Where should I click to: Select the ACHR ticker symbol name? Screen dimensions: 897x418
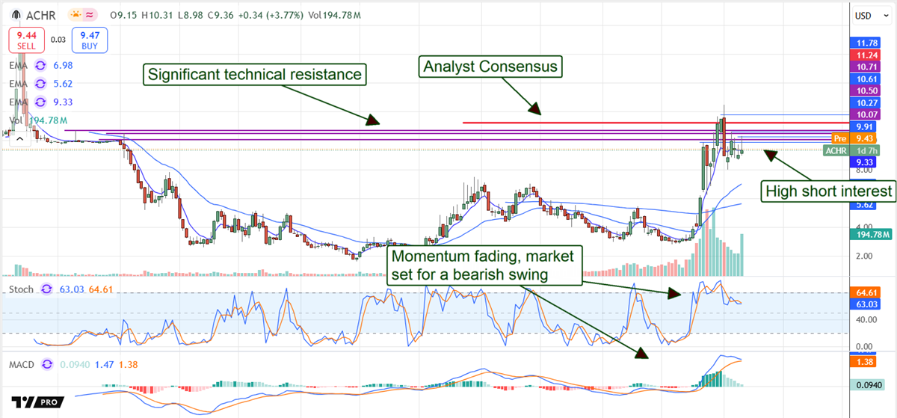[42, 15]
